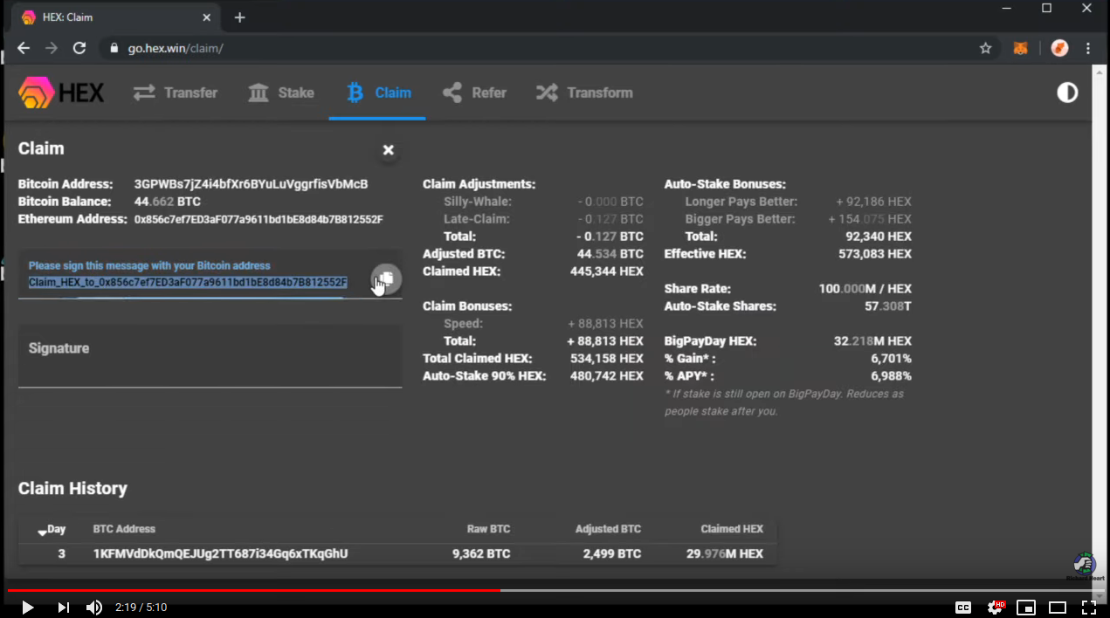Enter fullscreen video mode
This screenshot has height=618, width=1110.
click(1089, 608)
